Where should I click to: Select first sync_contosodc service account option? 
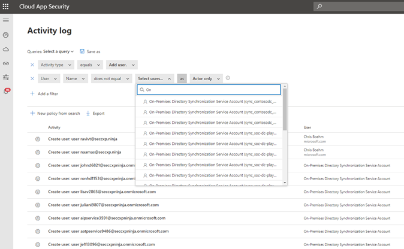209,102
